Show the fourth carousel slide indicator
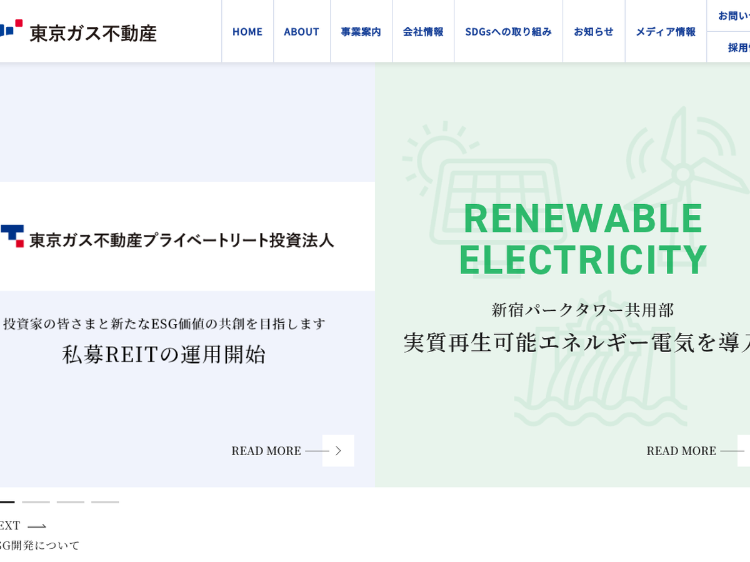This screenshot has width=750, height=562. 105,501
